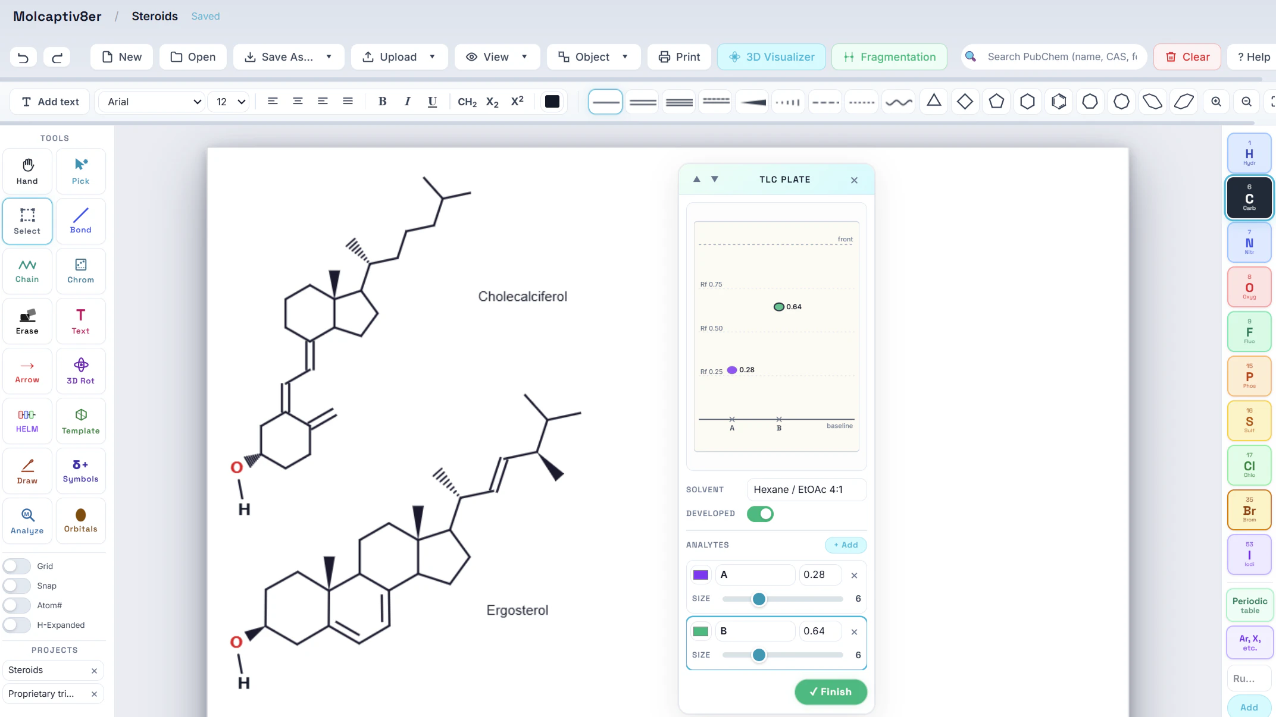Viewport: 1276px width, 717px height.
Task: Open the 3D Visualizer
Action: 771,57
